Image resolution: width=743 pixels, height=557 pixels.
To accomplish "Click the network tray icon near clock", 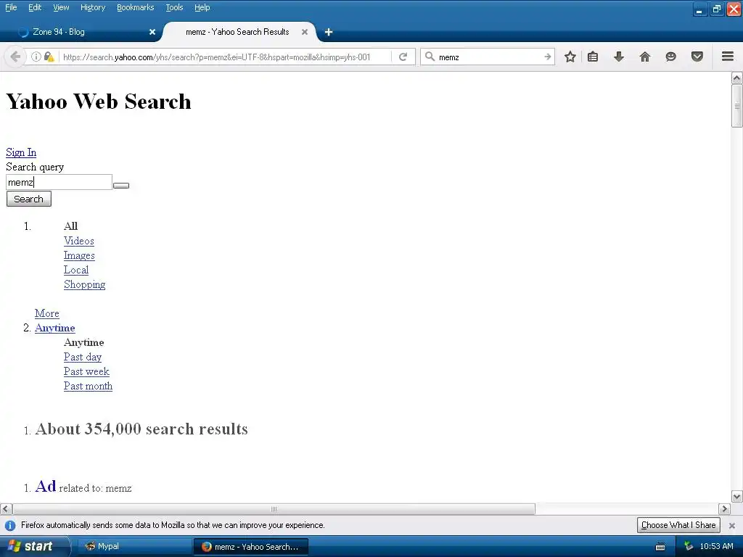I will point(689,546).
